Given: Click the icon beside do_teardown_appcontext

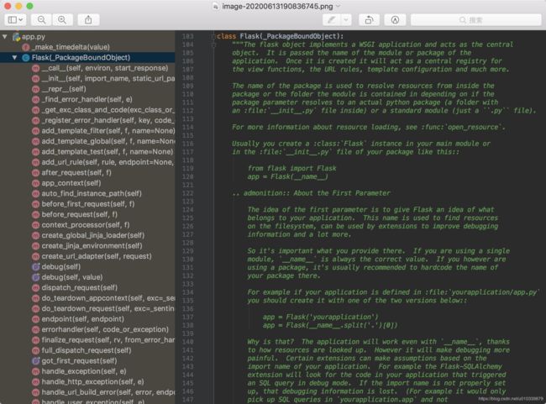Looking at the screenshot, I should tap(35, 298).
